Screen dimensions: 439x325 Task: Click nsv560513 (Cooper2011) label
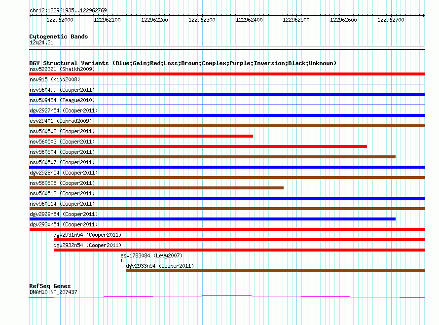coord(62,193)
